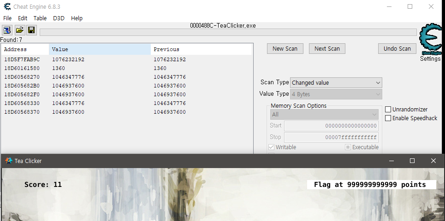
Task: Expand the Value Type dropdown
Action: point(336,94)
